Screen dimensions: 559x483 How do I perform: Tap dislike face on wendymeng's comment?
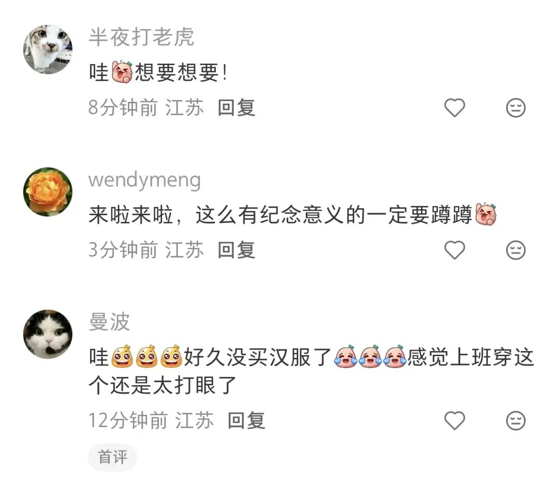(x=516, y=250)
